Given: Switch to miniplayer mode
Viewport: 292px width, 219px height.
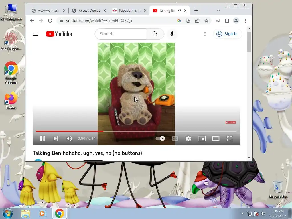Looking at the screenshot, I should (x=202, y=139).
